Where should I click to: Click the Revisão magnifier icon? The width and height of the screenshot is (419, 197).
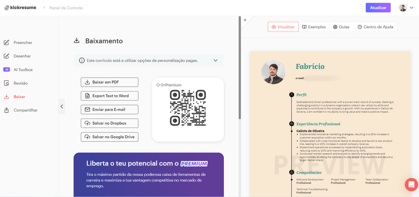pyautogui.click(x=7, y=83)
